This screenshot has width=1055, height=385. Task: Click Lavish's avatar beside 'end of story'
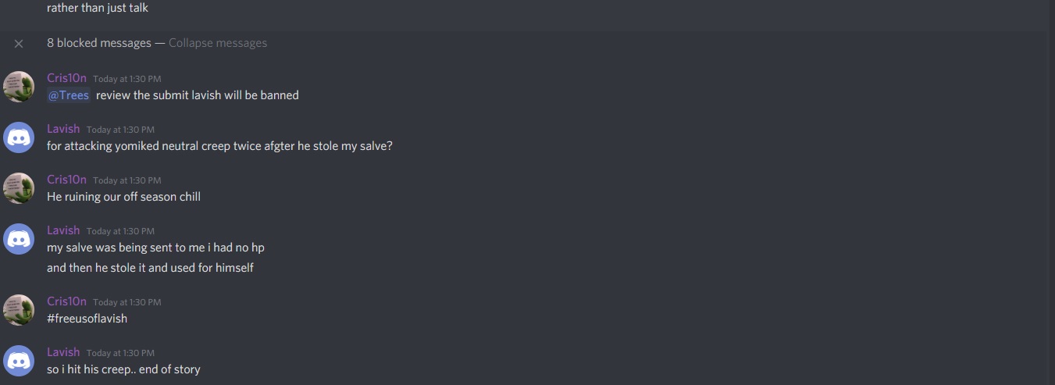click(19, 361)
